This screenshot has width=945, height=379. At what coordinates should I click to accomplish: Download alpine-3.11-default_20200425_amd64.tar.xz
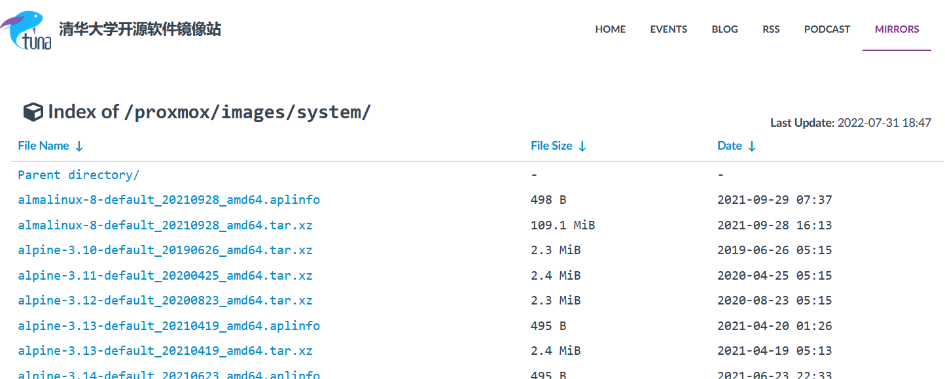[x=165, y=276]
